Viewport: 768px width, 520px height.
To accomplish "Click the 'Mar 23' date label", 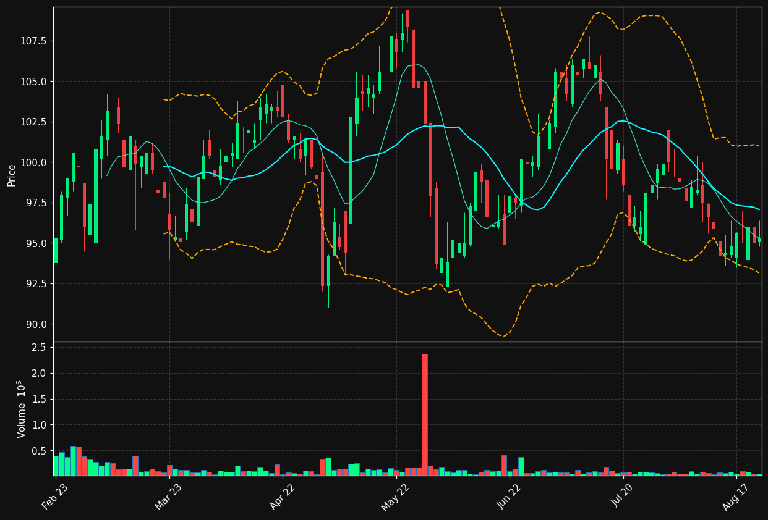I will point(169,498).
